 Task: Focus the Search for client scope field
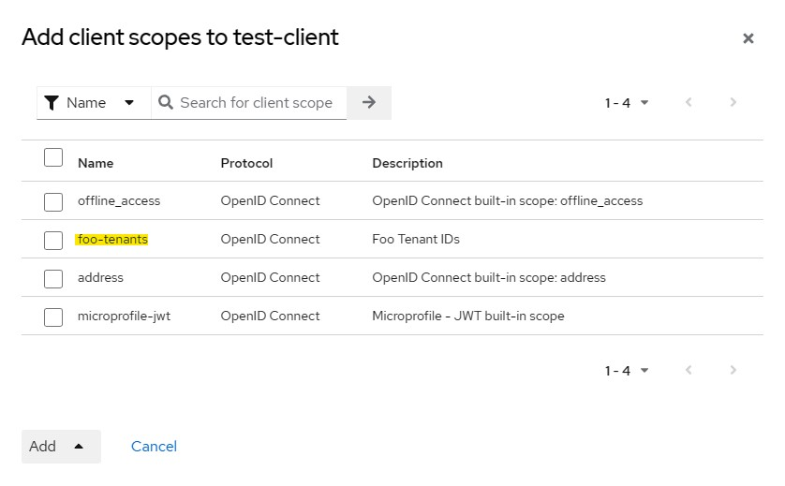256,102
